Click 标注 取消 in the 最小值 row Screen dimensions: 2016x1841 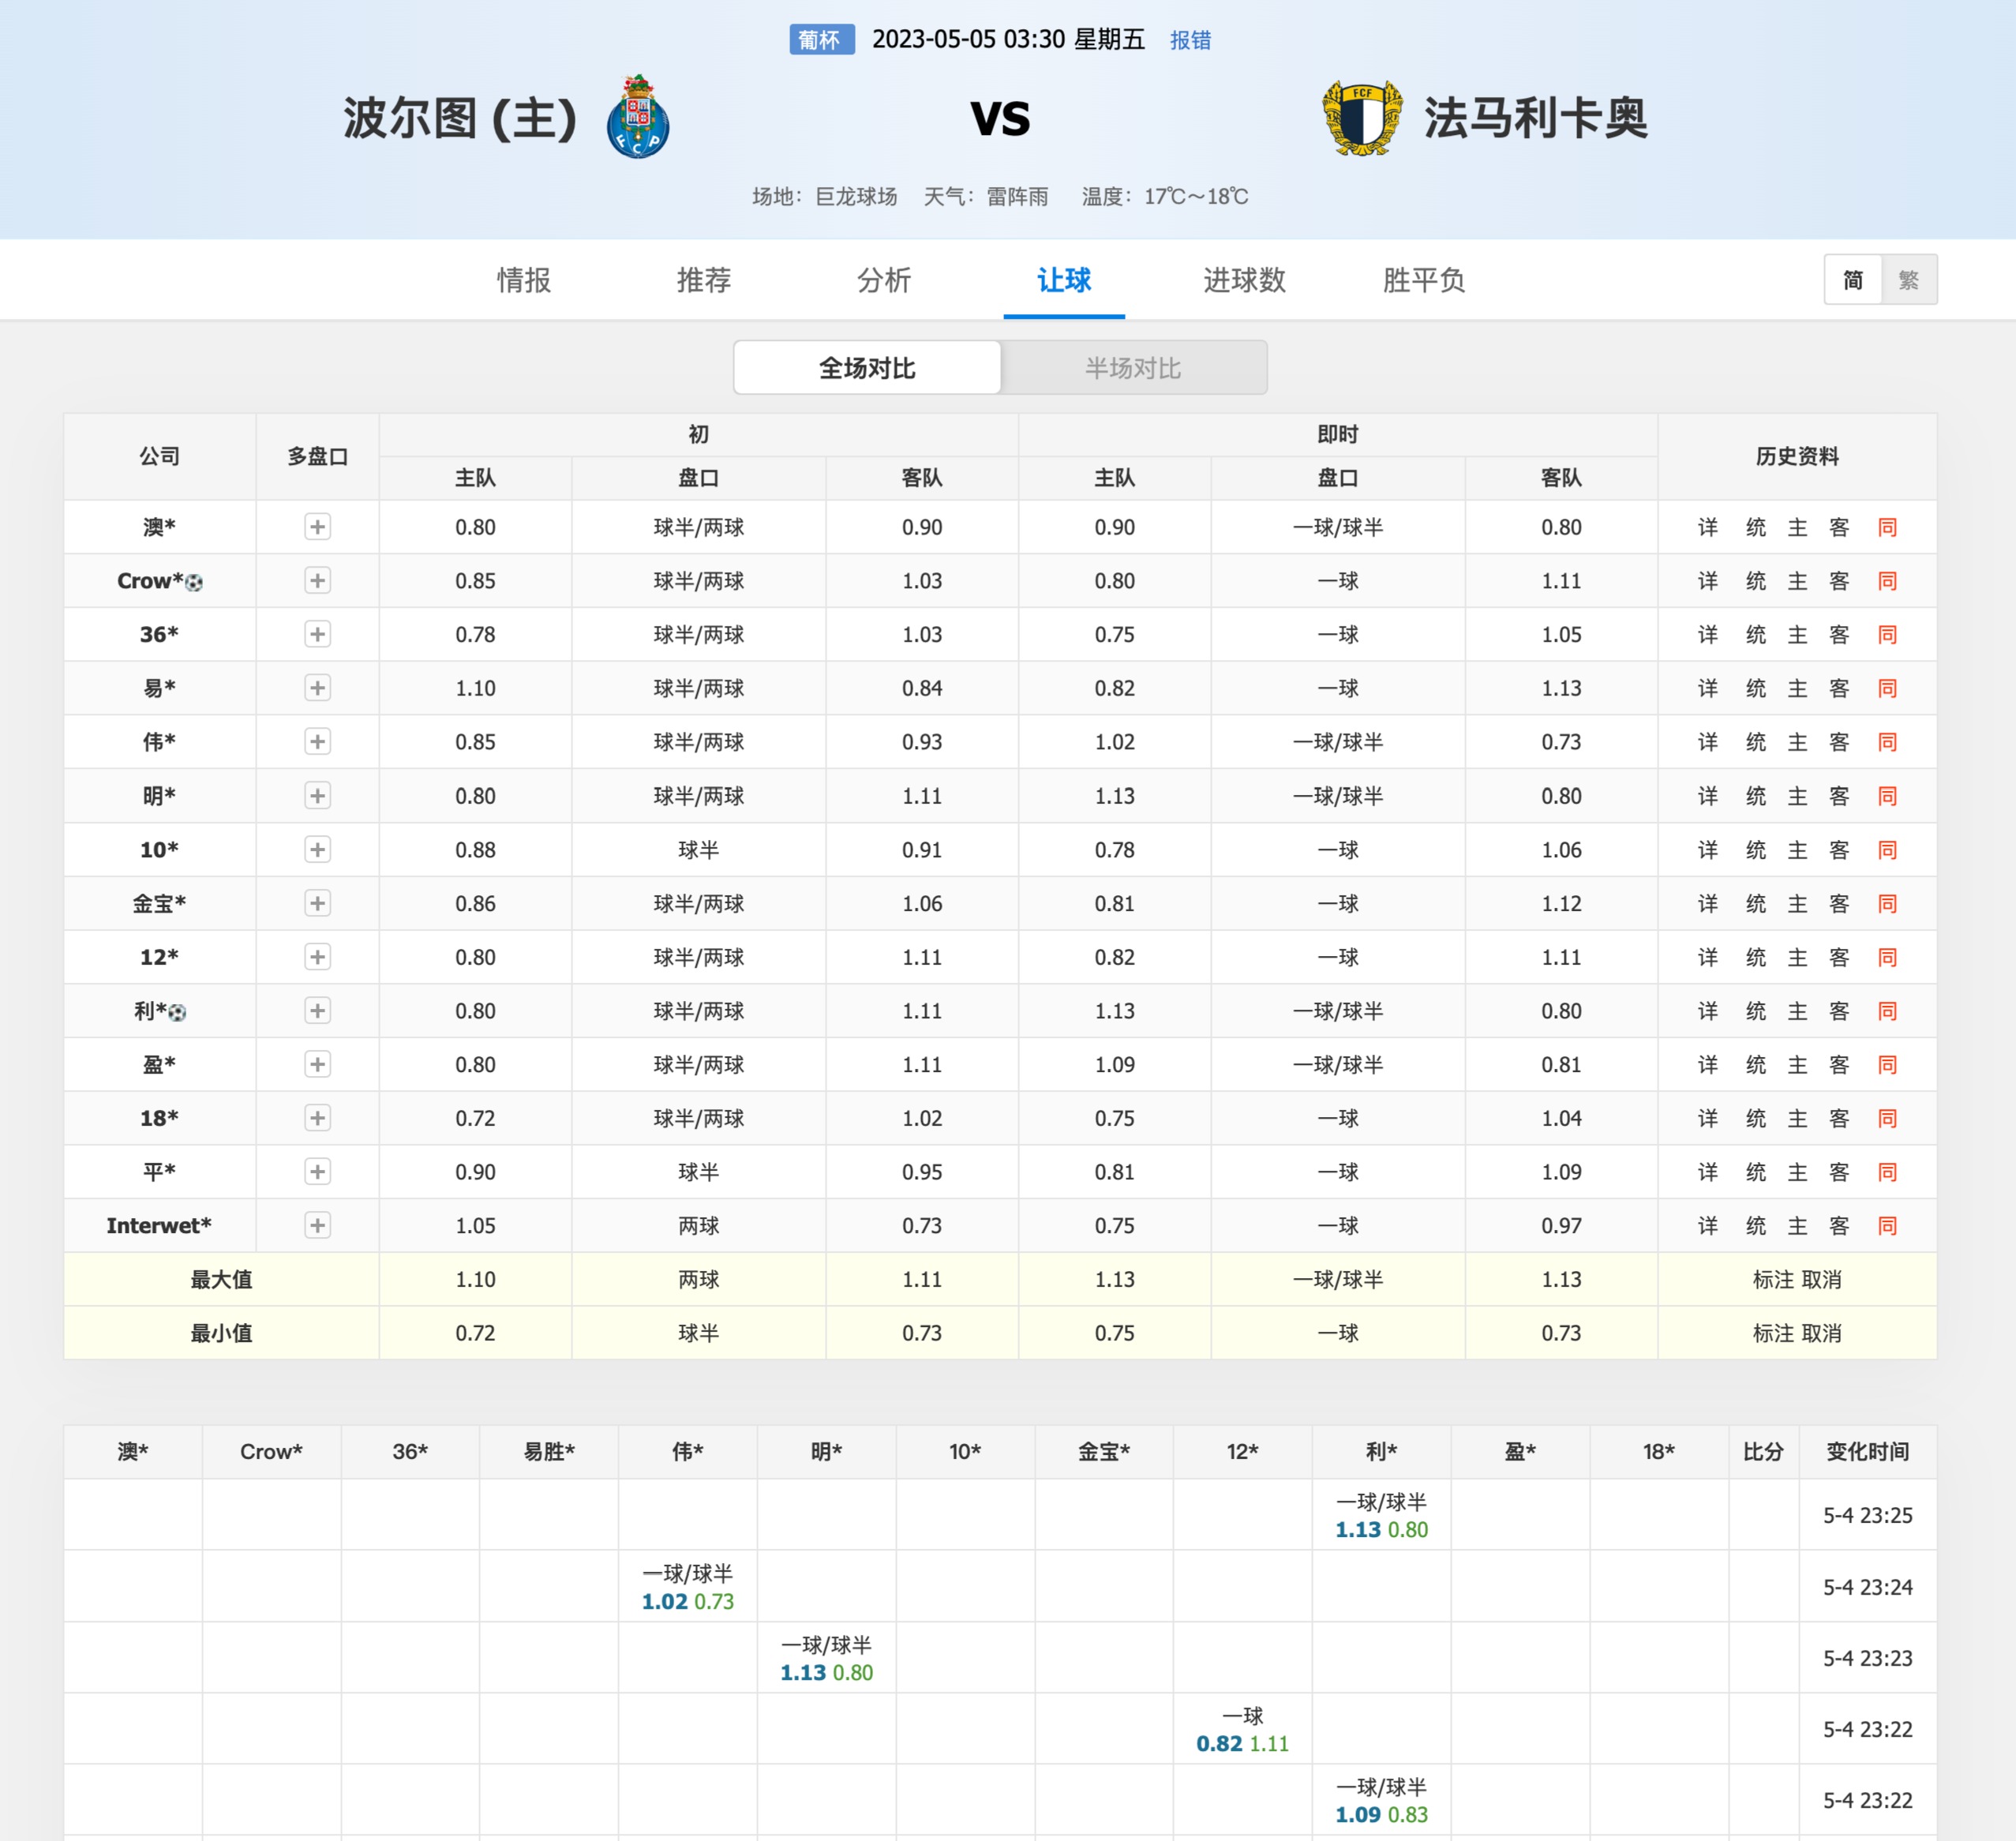1797,1333
